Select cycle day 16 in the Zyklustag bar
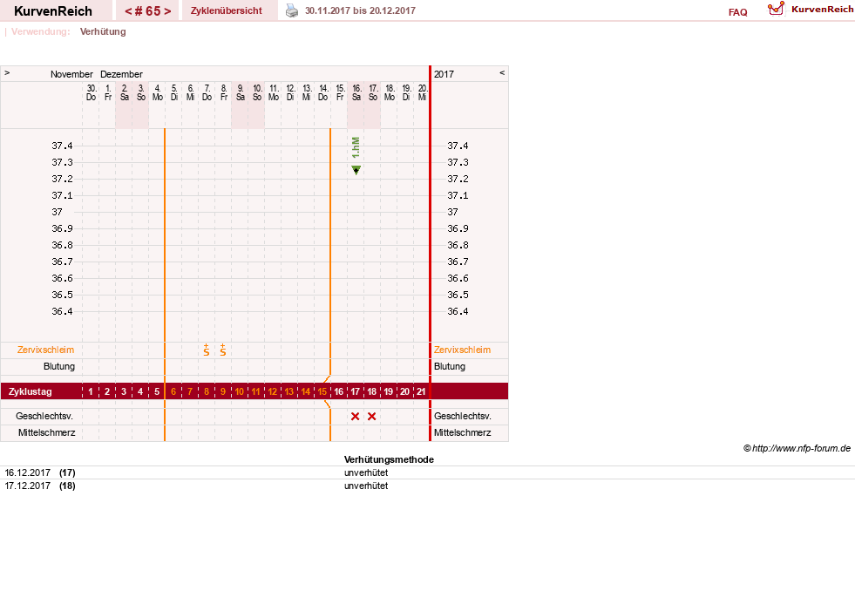 click(339, 391)
